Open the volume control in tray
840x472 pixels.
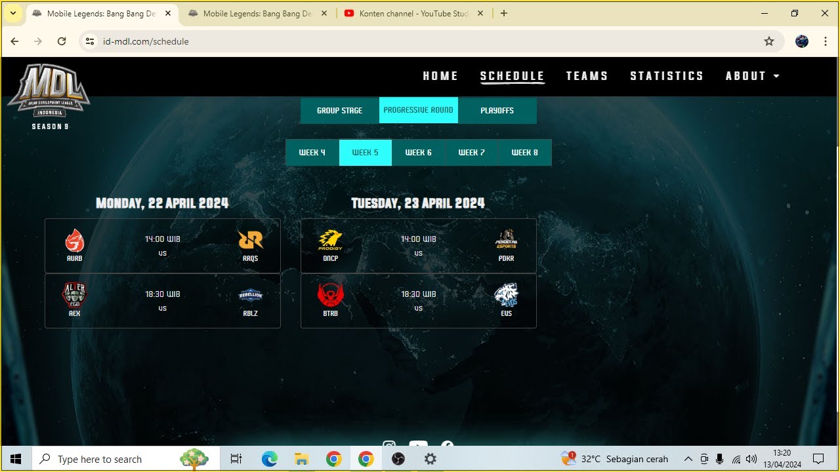751,459
